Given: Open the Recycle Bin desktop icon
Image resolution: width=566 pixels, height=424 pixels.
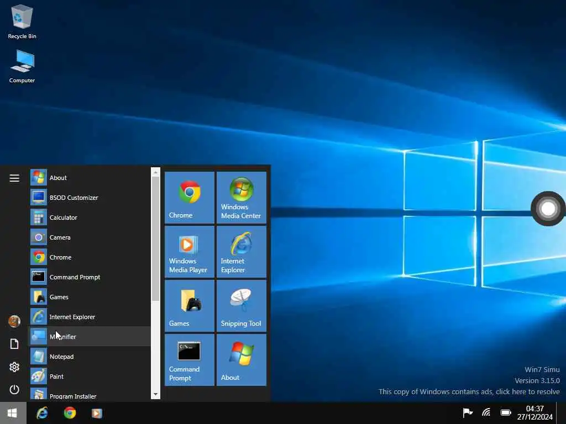Looking at the screenshot, I should (x=22, y=22).
